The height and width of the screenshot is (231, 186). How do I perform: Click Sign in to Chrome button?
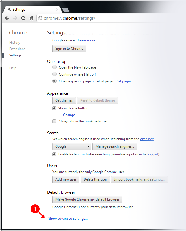coord(69,49)
